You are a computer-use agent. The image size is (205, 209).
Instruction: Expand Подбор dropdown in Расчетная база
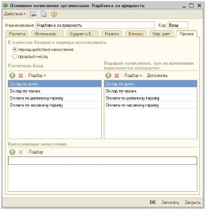click(x=37, y=75)
